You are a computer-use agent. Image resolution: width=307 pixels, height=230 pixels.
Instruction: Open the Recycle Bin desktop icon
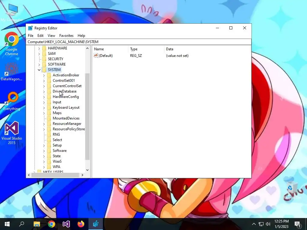tap(292, 191)
